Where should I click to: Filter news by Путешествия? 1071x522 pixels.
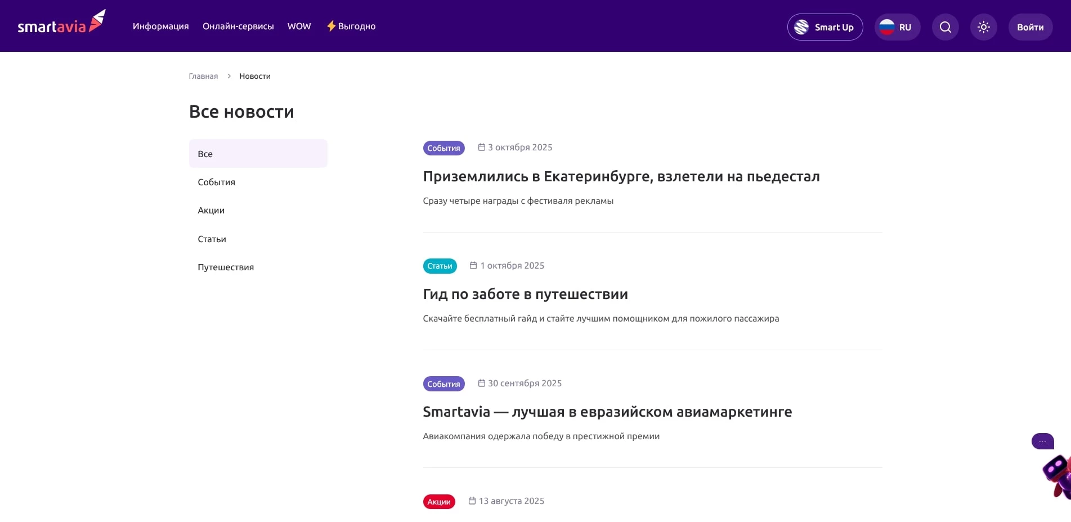click(225, 267)
